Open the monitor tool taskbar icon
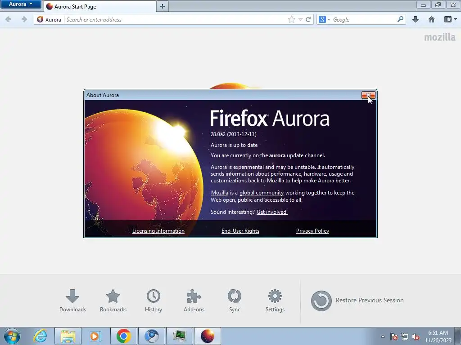Screen dimensions: 461x345 coord(180,336)
